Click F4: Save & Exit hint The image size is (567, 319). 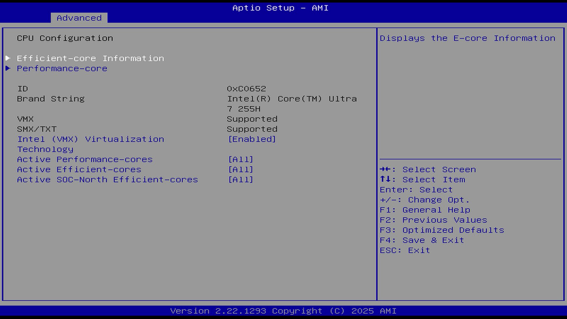pos(422,240)
